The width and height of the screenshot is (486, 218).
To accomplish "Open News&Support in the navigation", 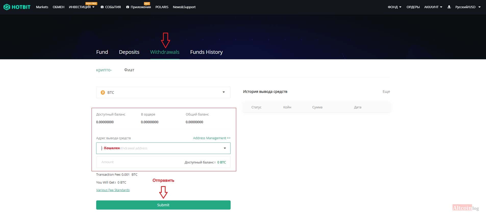I will pyautogui.click(x=184, y=7).
